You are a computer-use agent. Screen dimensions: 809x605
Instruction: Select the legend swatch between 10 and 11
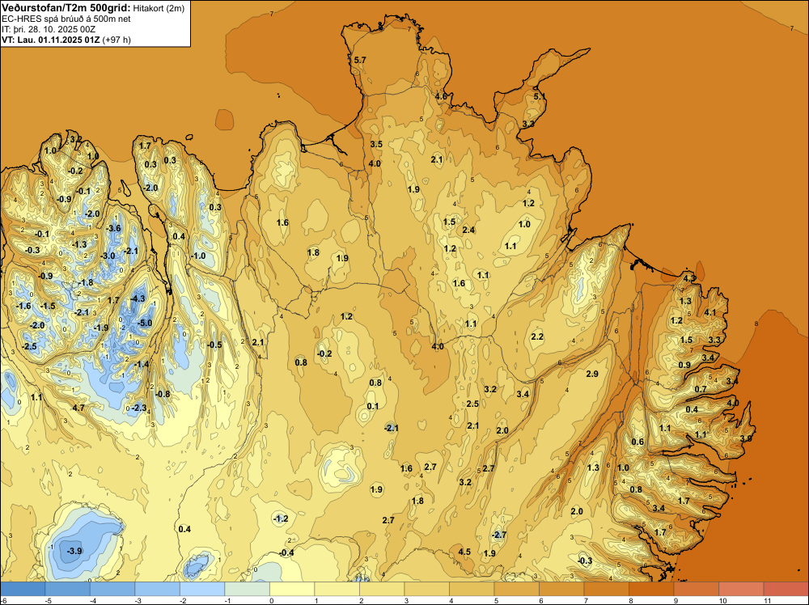tap(741, 589)
